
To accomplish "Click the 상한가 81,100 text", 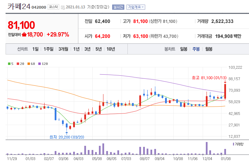I will 163,22.
